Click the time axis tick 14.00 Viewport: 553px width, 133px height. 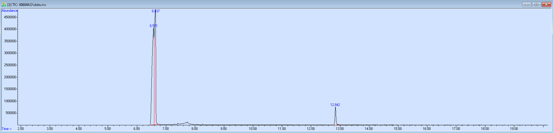coord(369,129)
